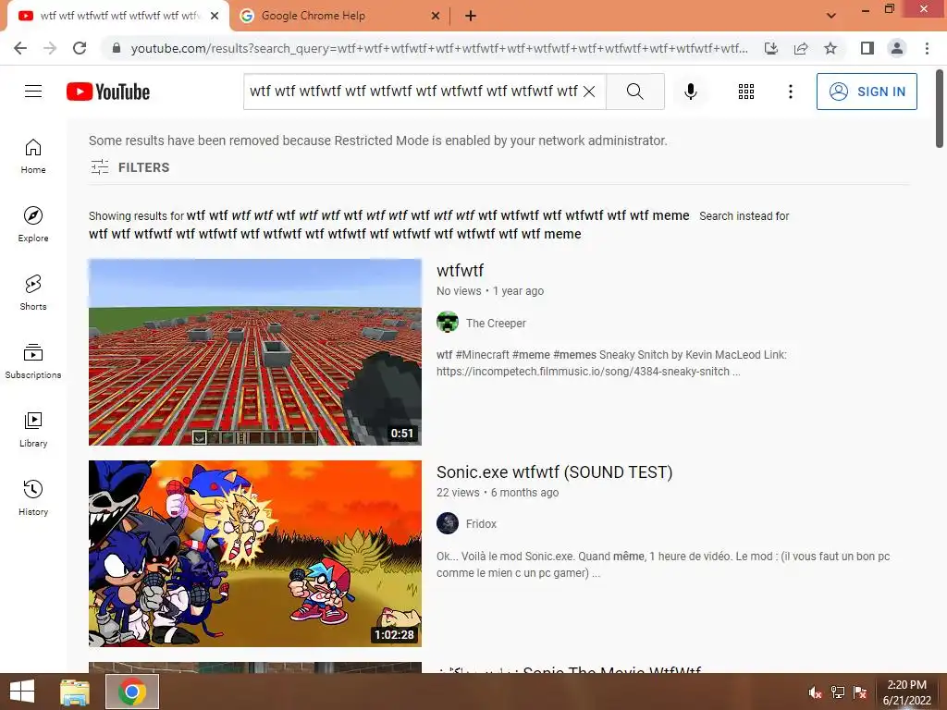Open the network tray icon
The width and height of the screenshot is (947, 710).
(838, 692)
